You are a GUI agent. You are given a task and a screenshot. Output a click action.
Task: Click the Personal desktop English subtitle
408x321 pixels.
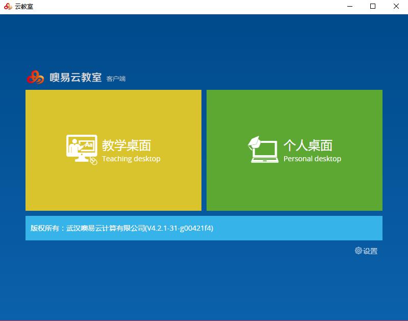312,159
